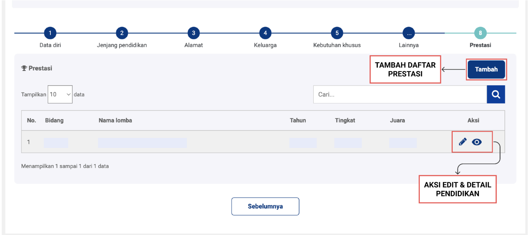Viewport: 528px width, 235px height.
Task: Select step 5 Kebutuhan khusus circle
Action: pos(337,33)
